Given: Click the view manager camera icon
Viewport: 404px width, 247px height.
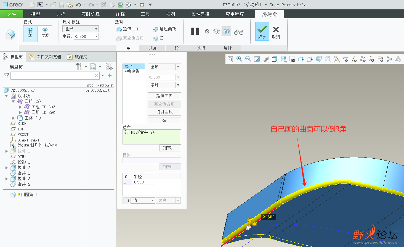Looking at the screenshot, I should click(292, 59).
